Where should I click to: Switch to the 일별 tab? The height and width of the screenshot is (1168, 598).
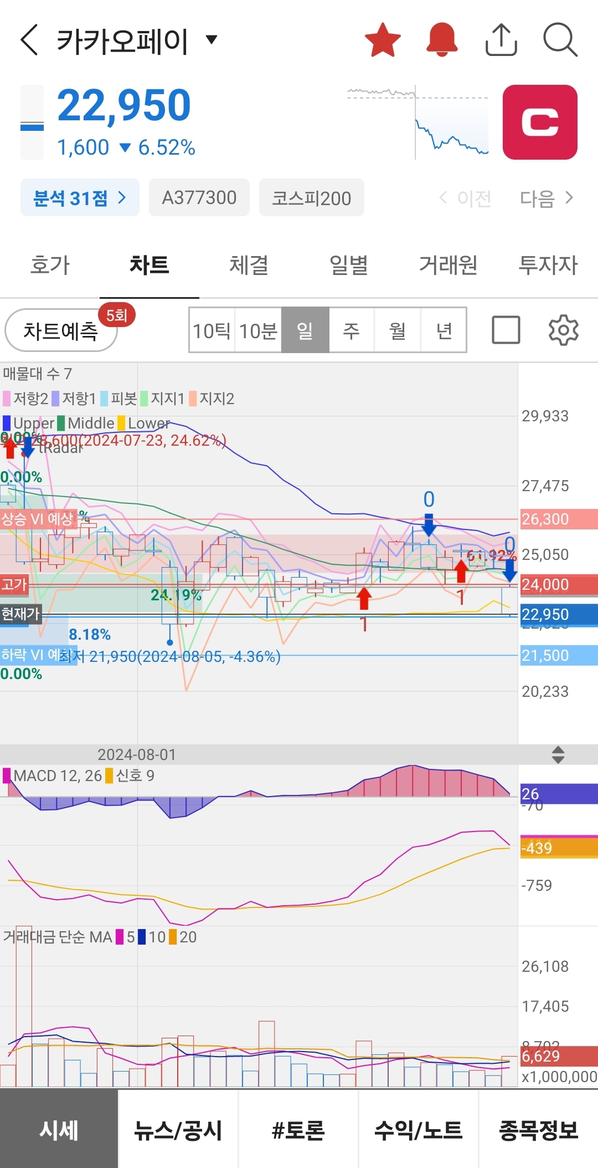(349, 265)
